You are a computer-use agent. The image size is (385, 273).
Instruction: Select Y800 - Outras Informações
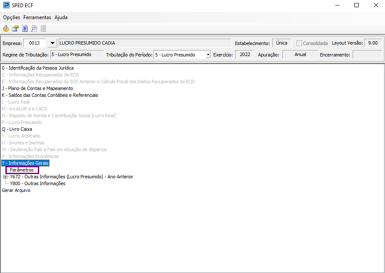pos(37,183)
